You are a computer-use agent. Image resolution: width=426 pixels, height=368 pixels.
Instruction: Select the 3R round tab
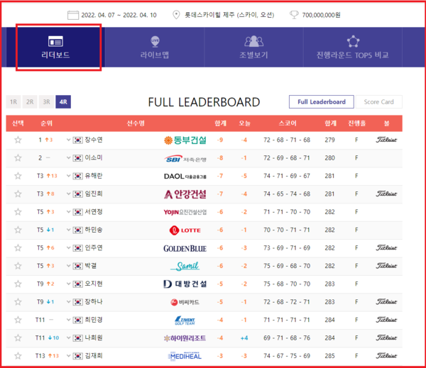46,102
